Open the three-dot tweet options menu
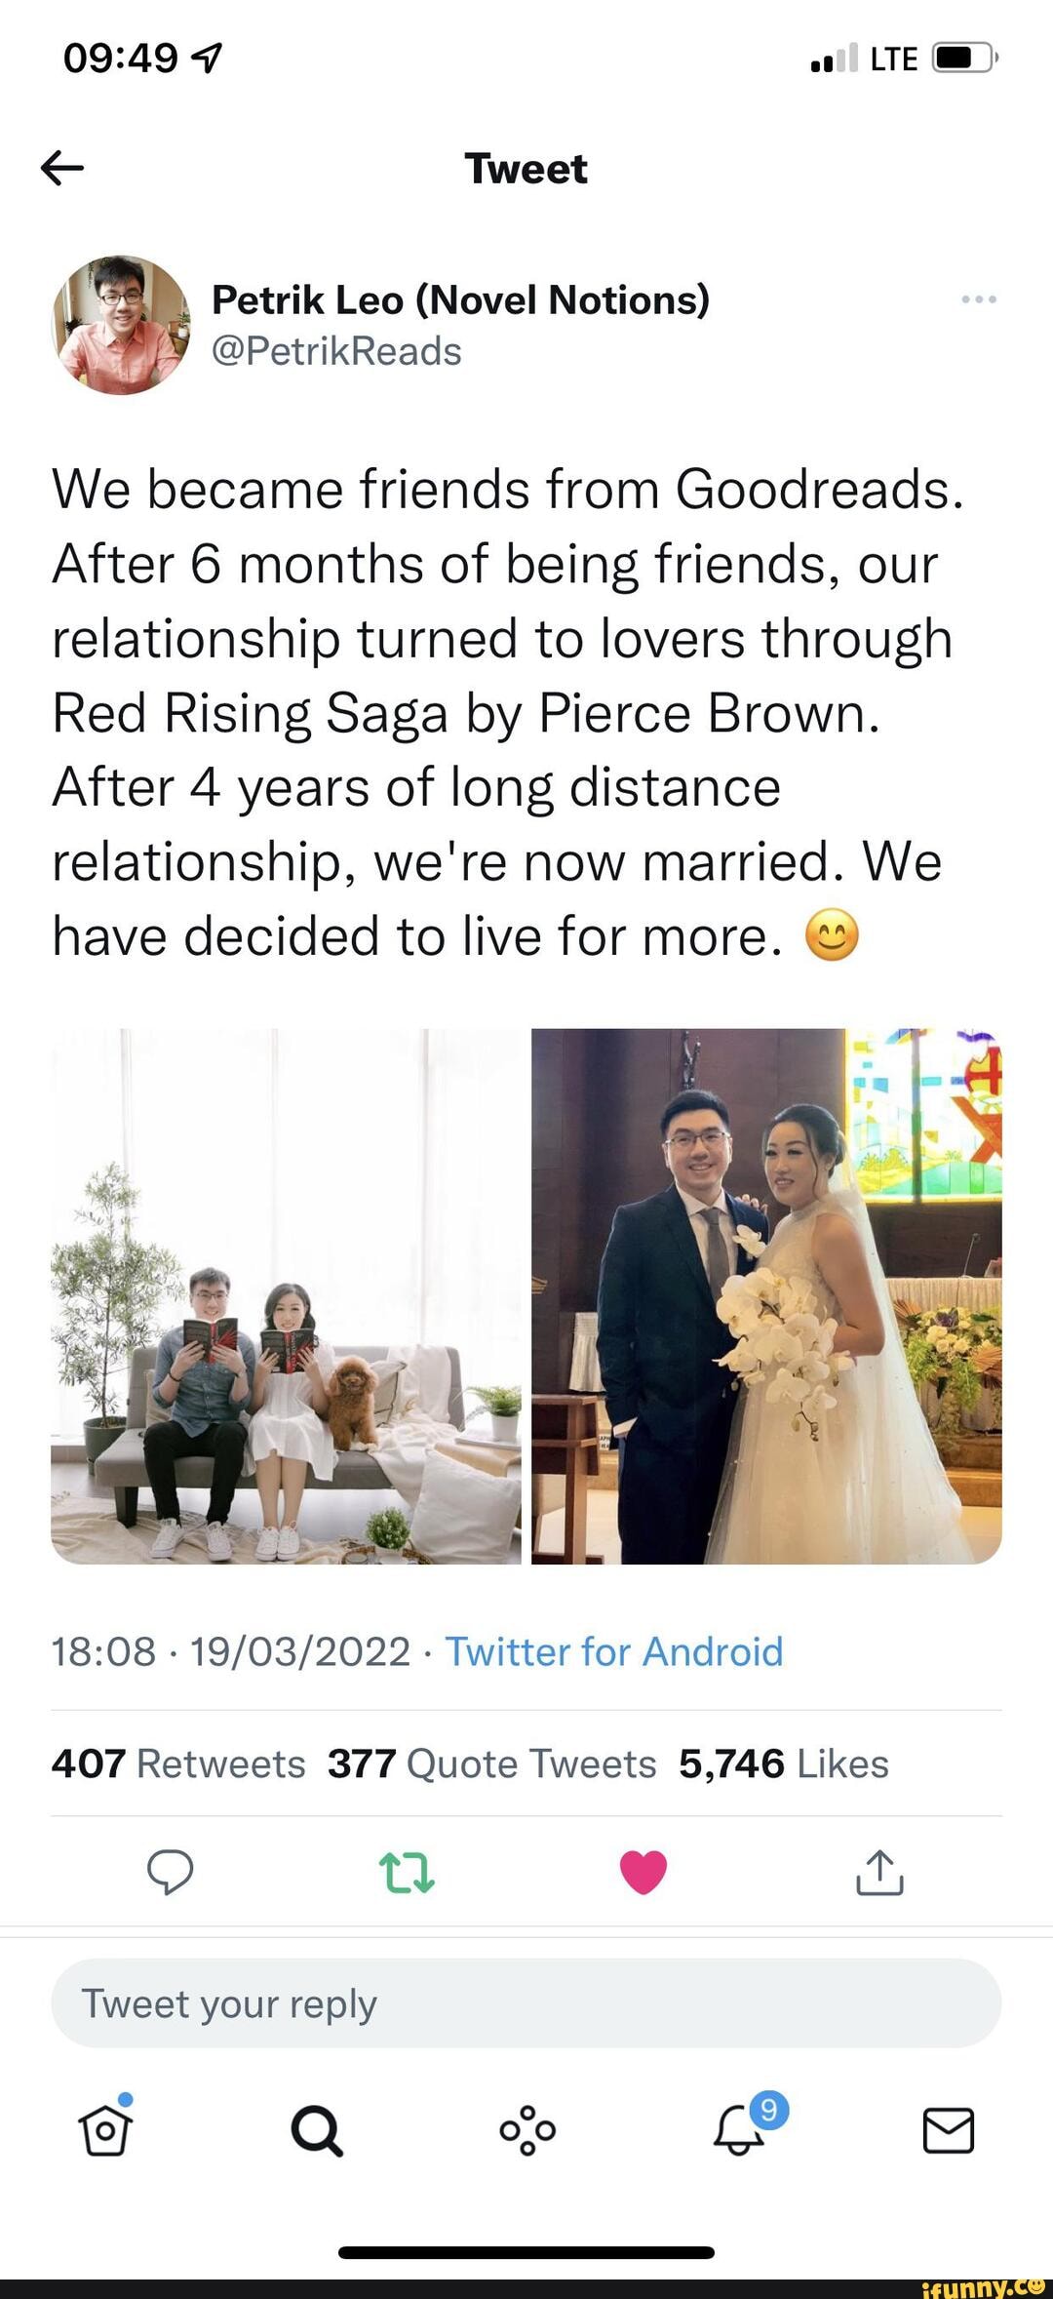Viewport: 1053px width, 2299px height. 978,299
